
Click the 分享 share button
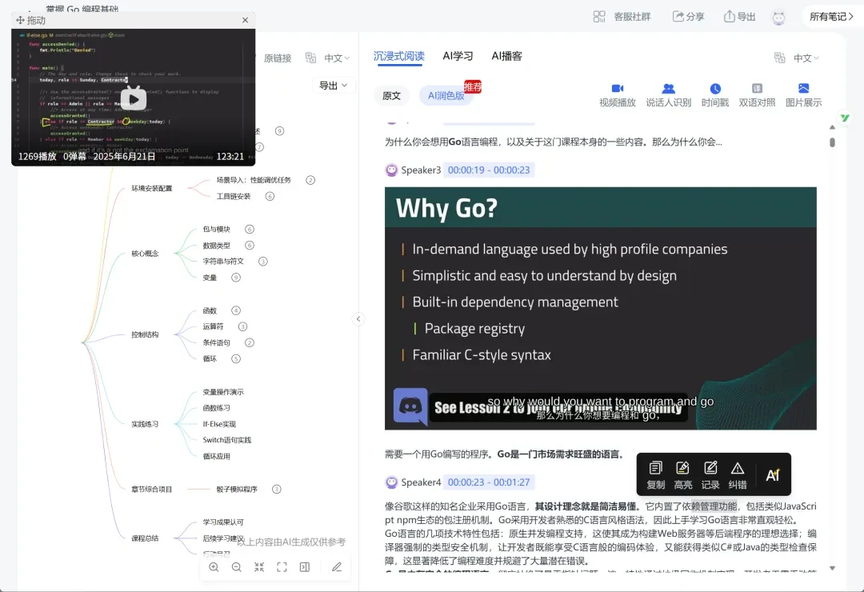pos(688,17)
